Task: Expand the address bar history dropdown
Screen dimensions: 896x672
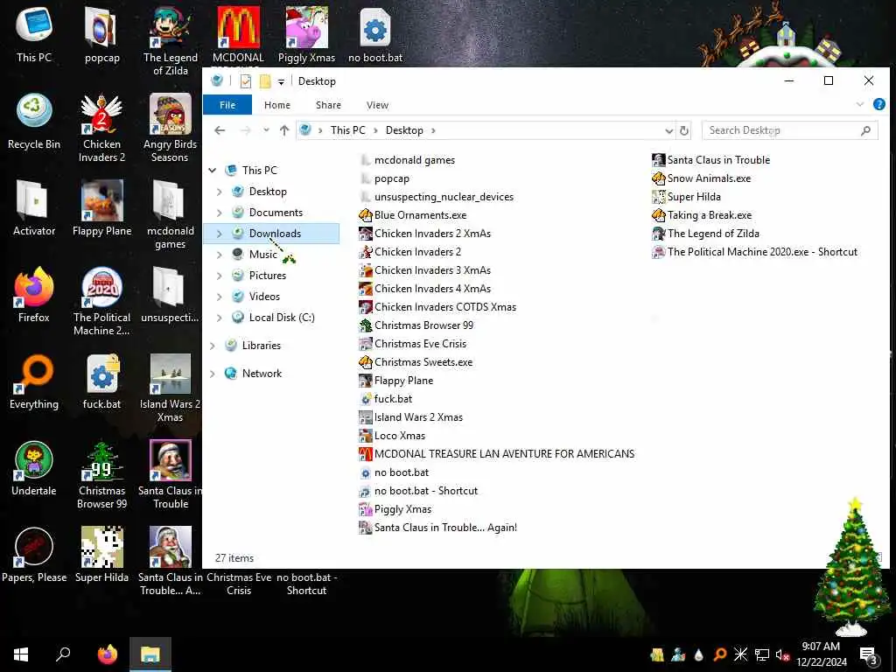Action: coord(668,131)
